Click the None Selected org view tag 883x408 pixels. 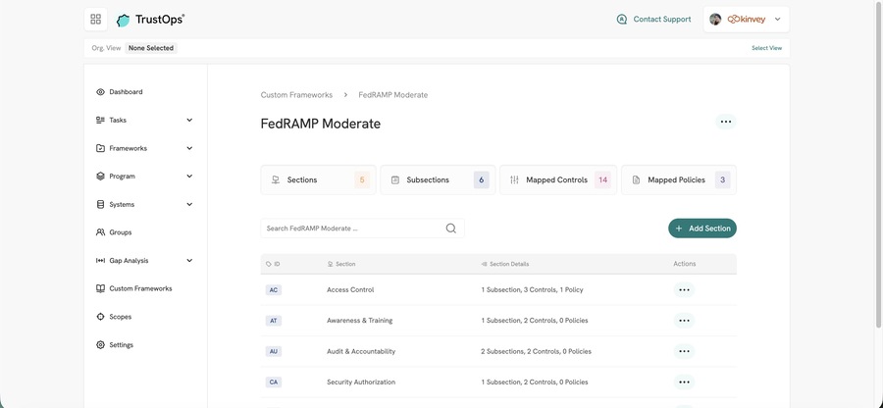(151, 48)
